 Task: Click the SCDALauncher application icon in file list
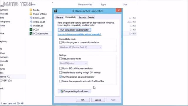tap(31, 34)
